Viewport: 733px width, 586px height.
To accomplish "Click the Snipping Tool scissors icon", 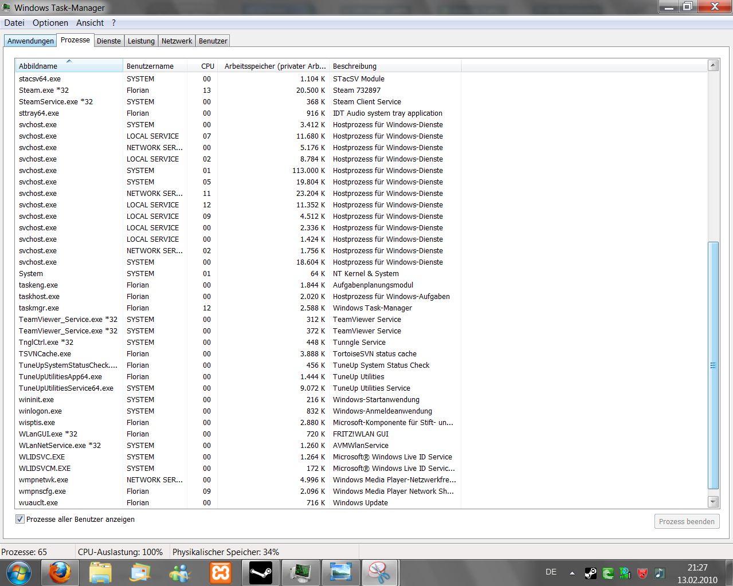I will [x=379, y=572].
